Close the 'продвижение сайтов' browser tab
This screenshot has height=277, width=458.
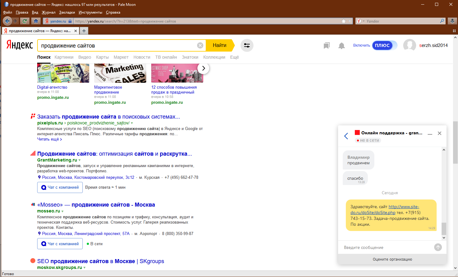point(75,31)
